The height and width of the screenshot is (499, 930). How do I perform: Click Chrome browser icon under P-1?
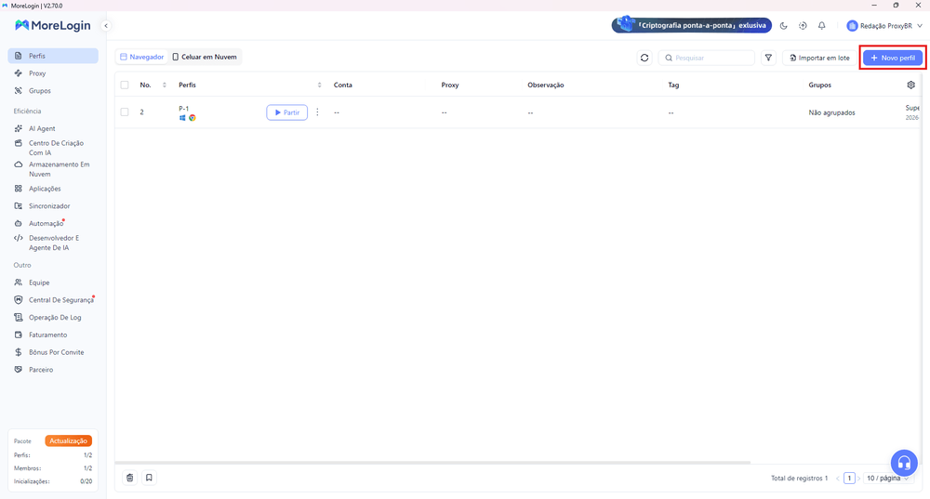tap(193, 118)
